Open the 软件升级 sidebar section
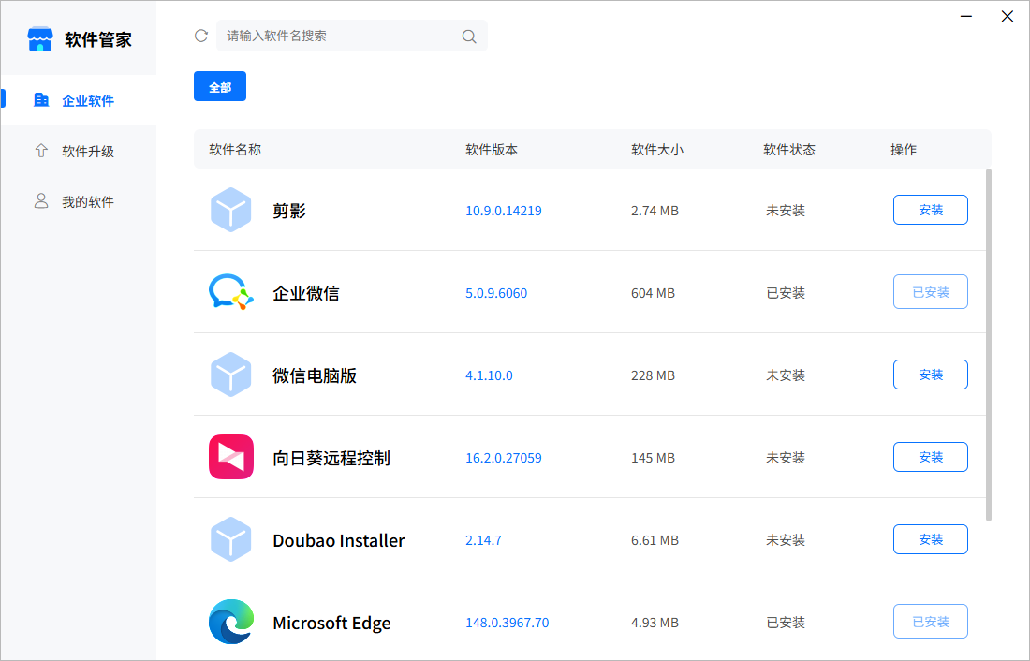 78,151
